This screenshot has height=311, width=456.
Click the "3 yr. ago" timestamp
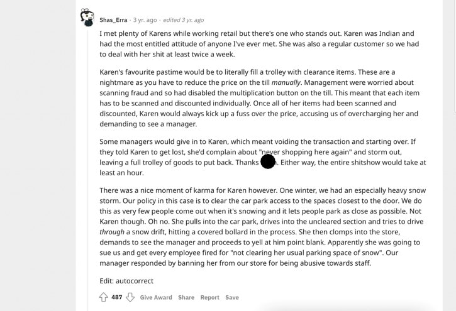145,20
